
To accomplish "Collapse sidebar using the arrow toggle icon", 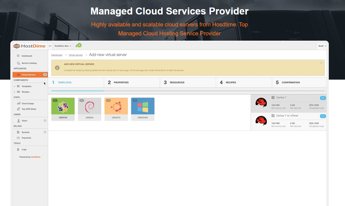I will [50, 46].
